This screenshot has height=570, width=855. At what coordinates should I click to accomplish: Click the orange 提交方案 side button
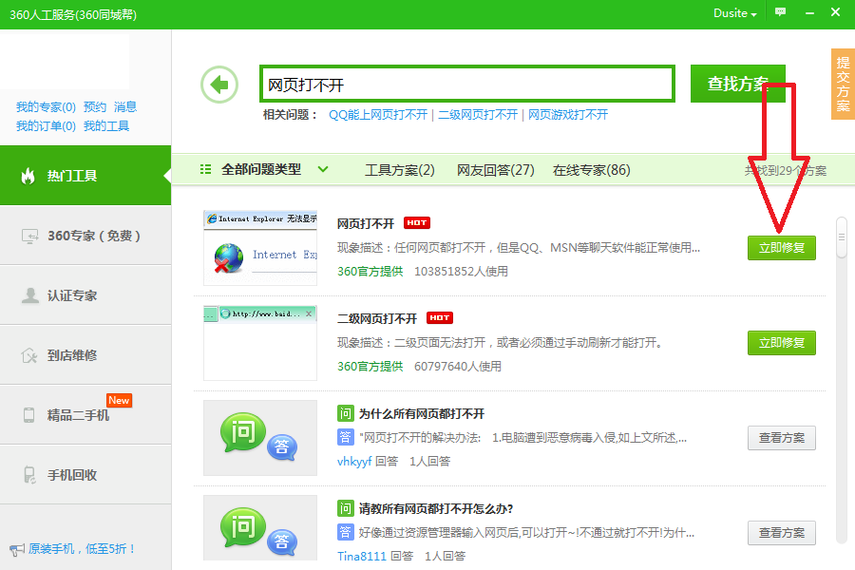[843, 84]
